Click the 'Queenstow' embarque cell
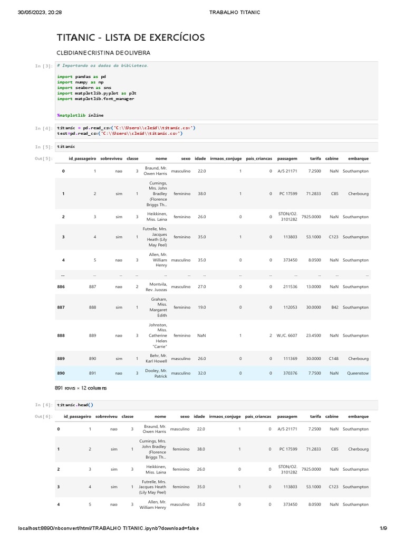The width and height of the screenshot is (405, 541). (x=358, y=374)
